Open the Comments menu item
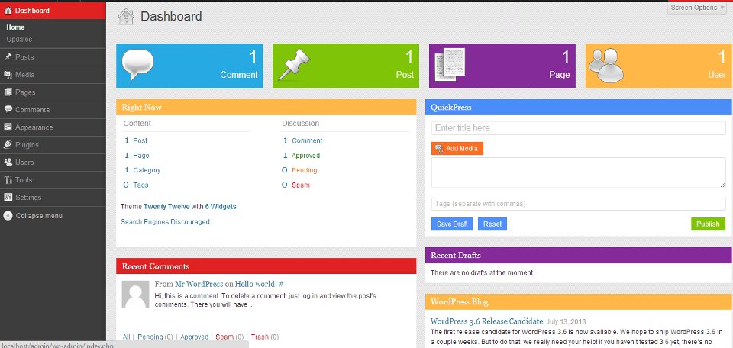The image size is (733, 348). 53,110
